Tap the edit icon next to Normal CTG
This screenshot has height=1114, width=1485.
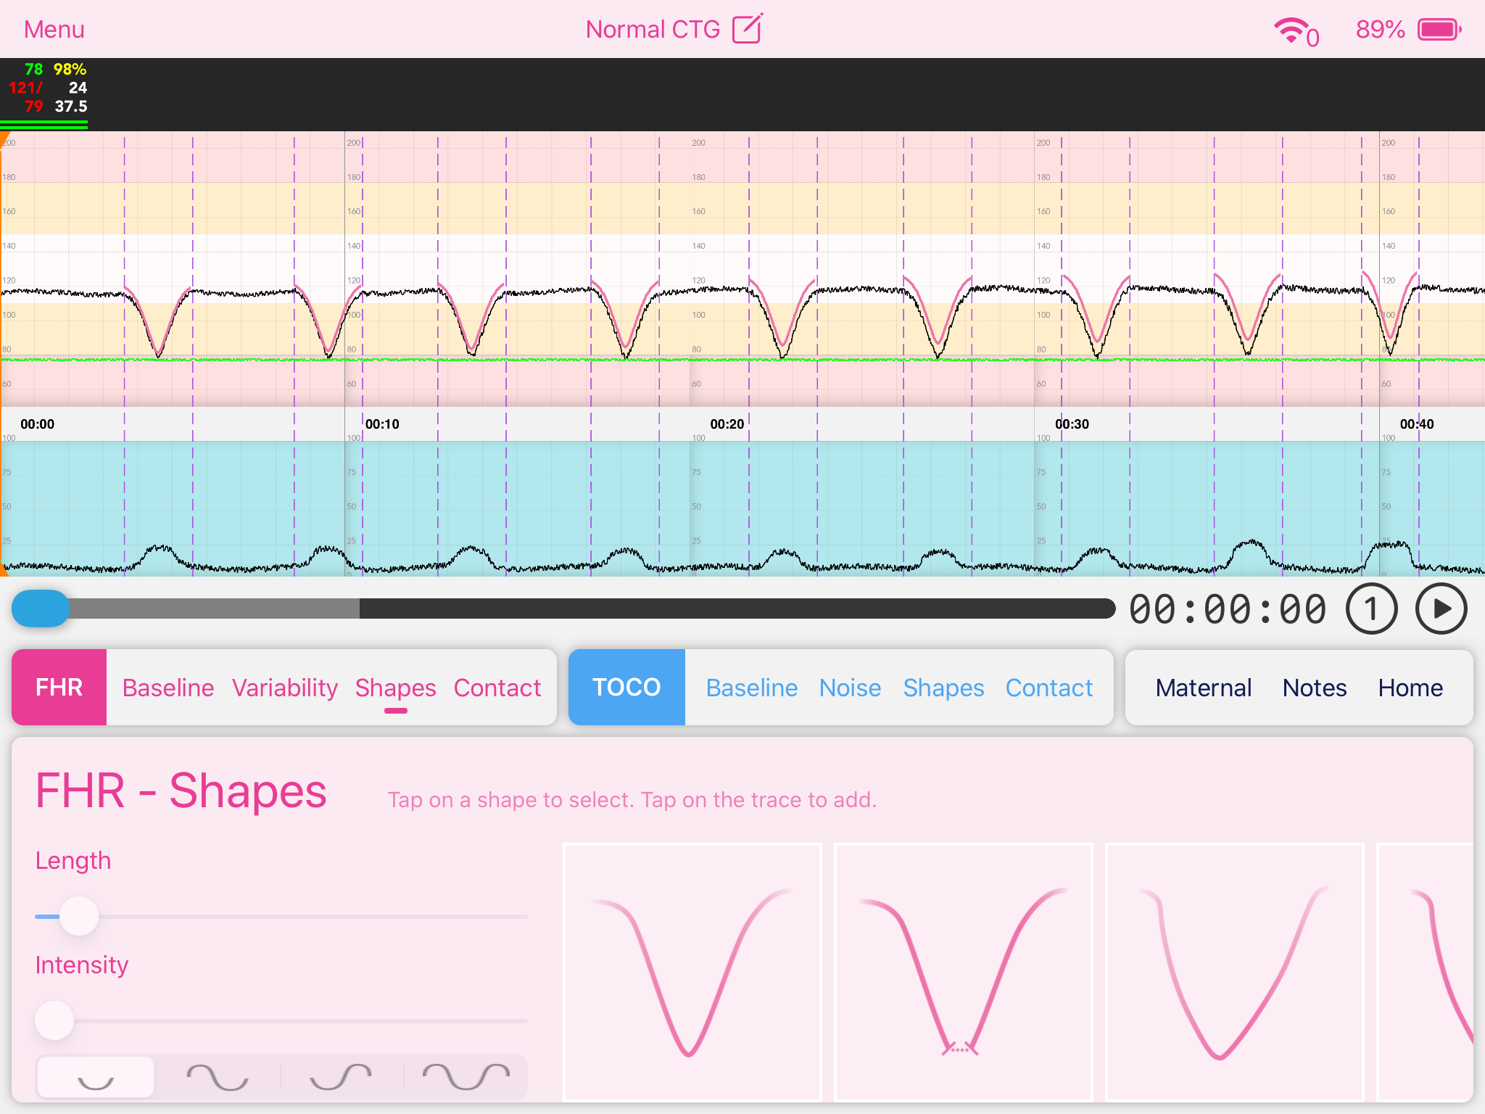(747, 30)
